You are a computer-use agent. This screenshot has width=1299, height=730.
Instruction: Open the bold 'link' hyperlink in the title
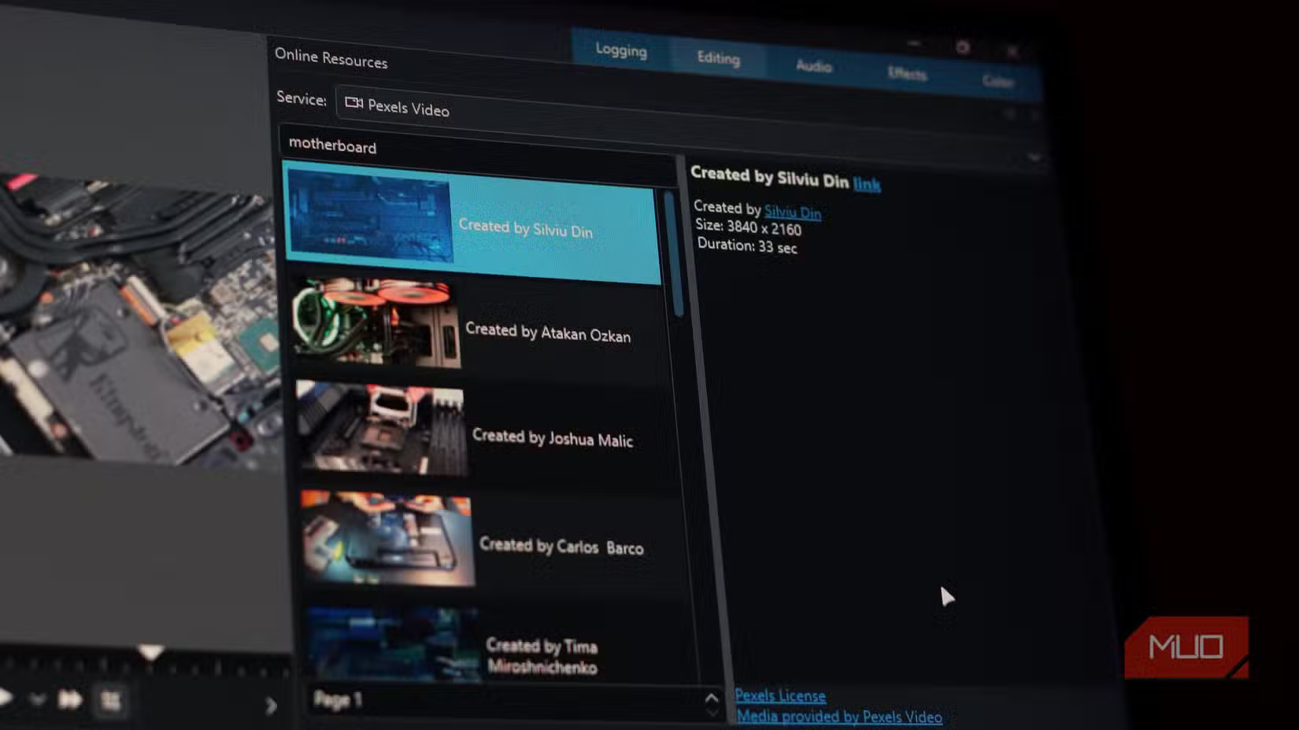click(x=866, y=184)
